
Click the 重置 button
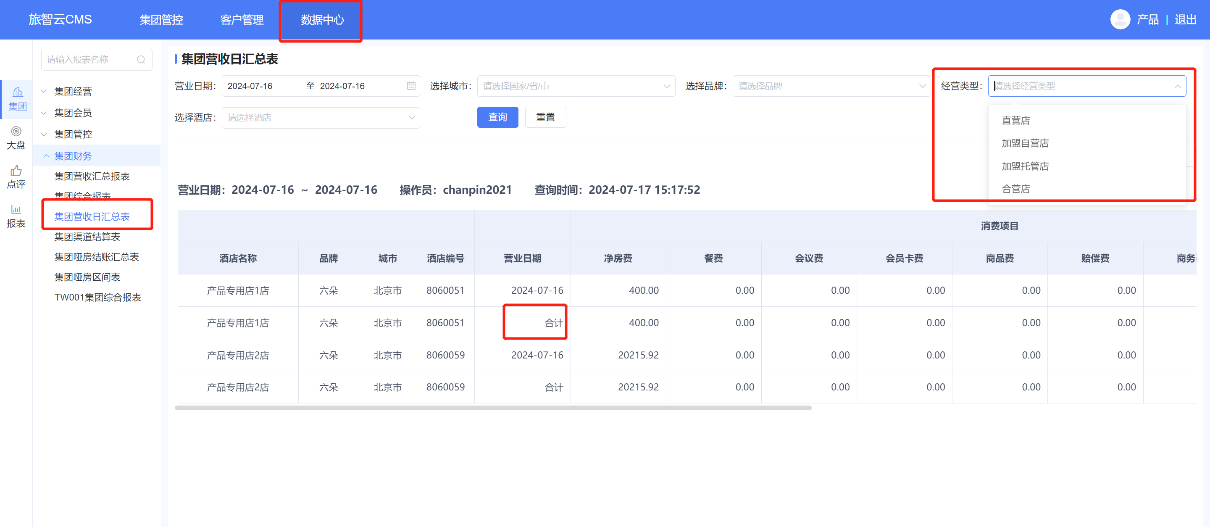545,117
